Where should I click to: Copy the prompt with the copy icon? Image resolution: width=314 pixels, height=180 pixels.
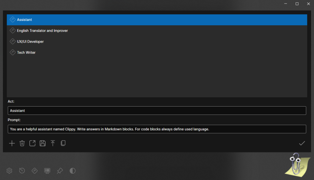(63, 143)
